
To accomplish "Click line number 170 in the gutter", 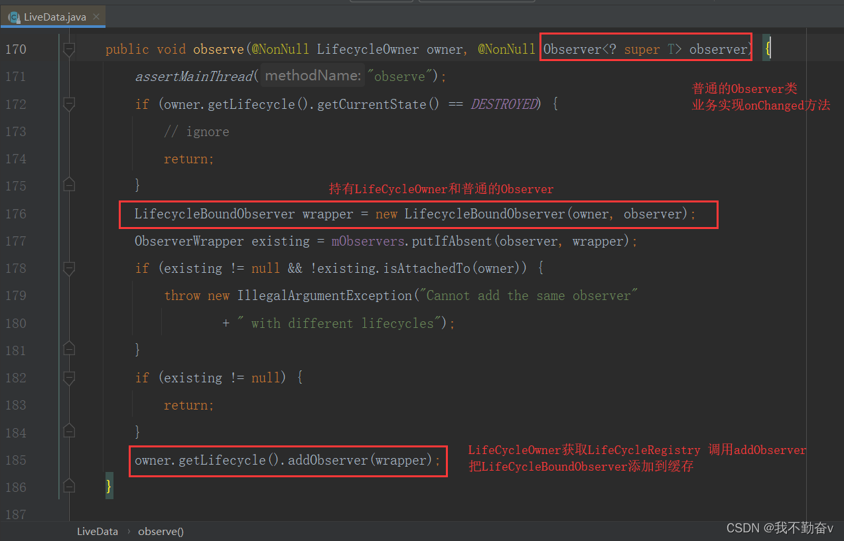I will 15,49.
